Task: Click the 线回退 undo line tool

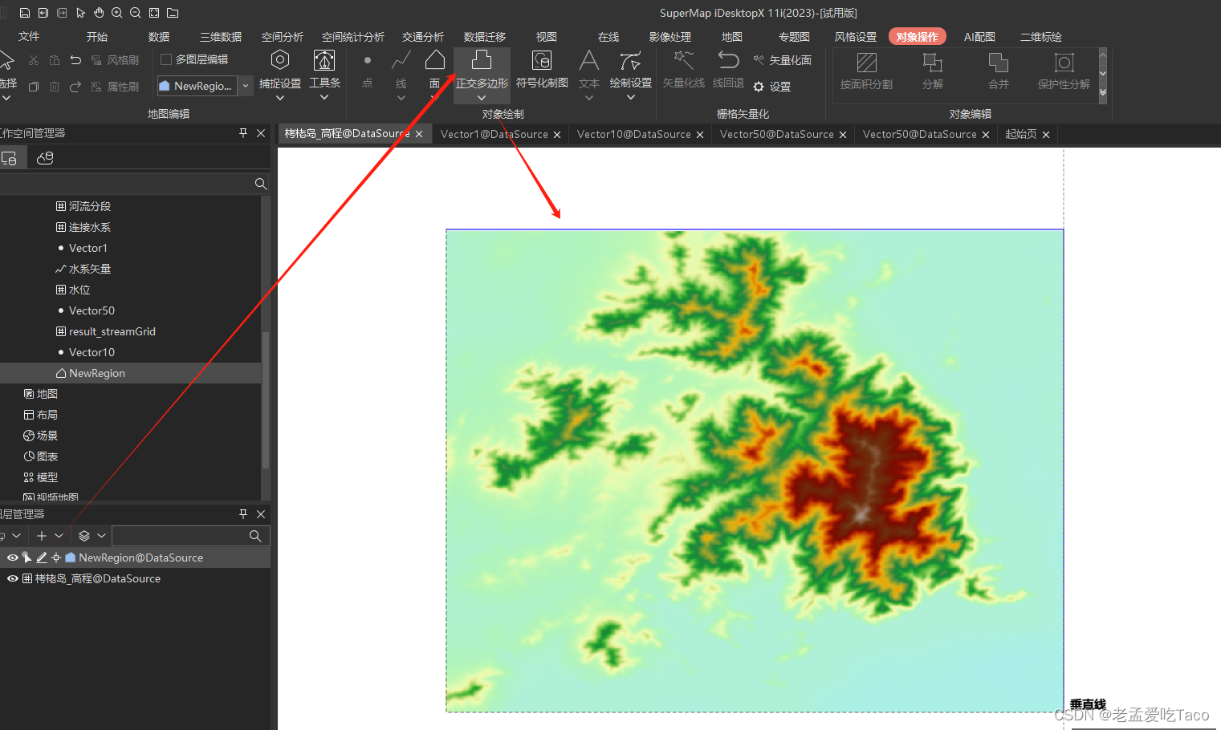Action: [x=727, y=71]
